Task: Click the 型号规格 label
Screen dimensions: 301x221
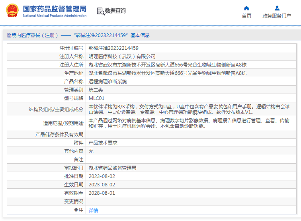Action: coord(74,98)
